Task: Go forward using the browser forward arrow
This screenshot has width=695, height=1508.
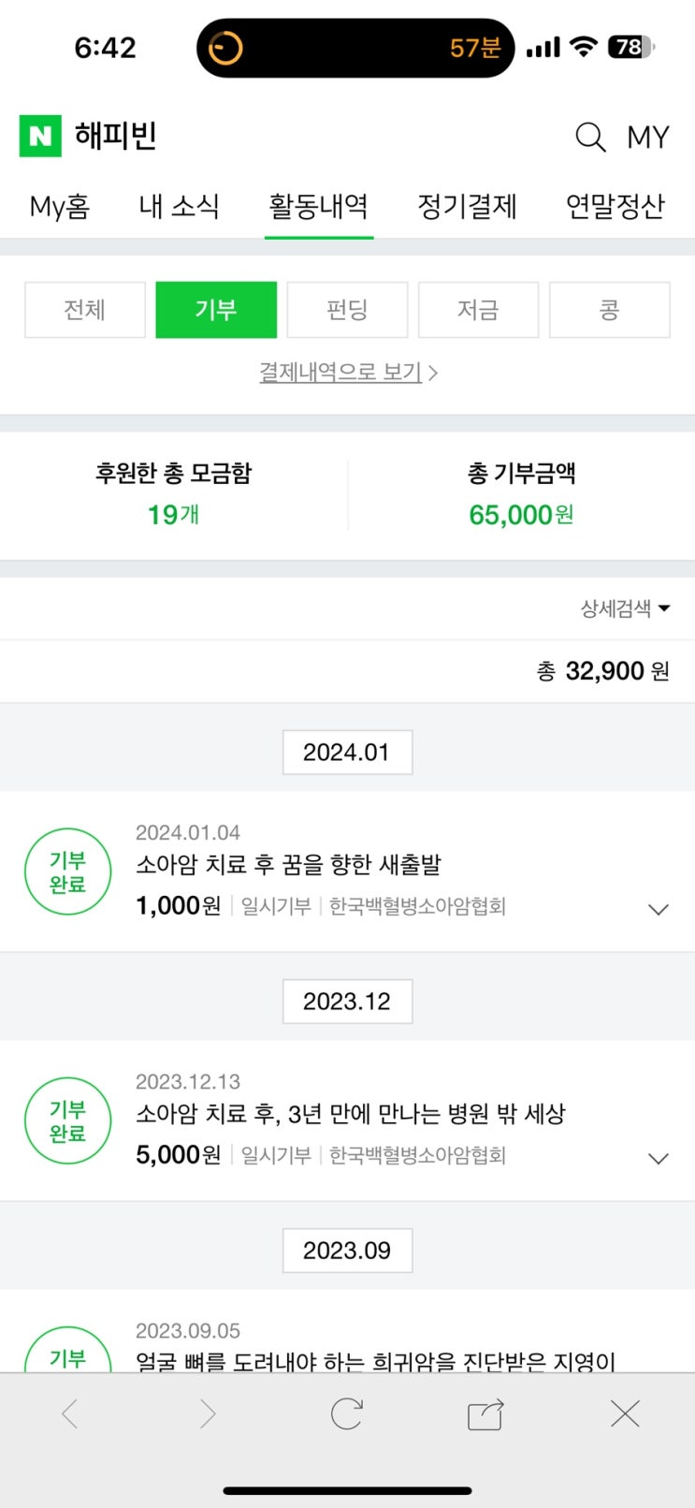Action: click(x=207, y=1413)
